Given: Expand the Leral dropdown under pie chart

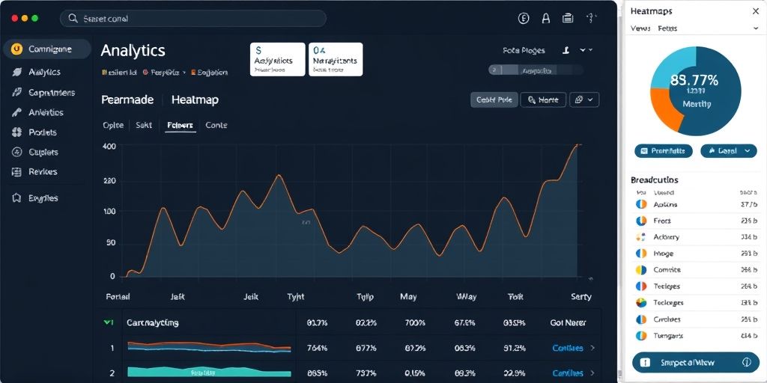Looking at the screenshot, I should pos(728,150).
